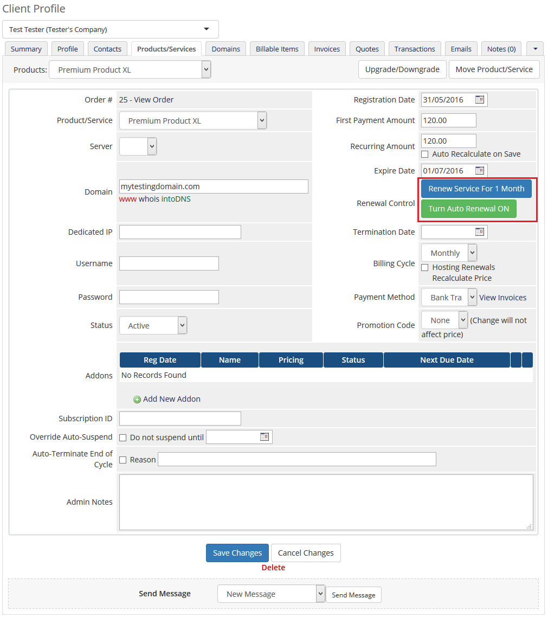Turn Auto Renewal ON
This screenshot has height=618, width=548.
pos(468,209)
